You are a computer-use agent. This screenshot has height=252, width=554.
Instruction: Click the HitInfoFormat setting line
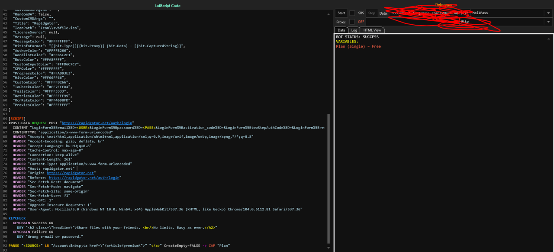99,46
